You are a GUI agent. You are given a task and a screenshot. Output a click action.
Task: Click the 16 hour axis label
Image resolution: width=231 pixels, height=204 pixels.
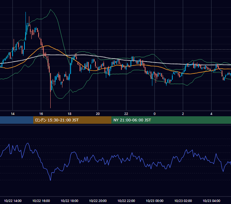[41, 114]
